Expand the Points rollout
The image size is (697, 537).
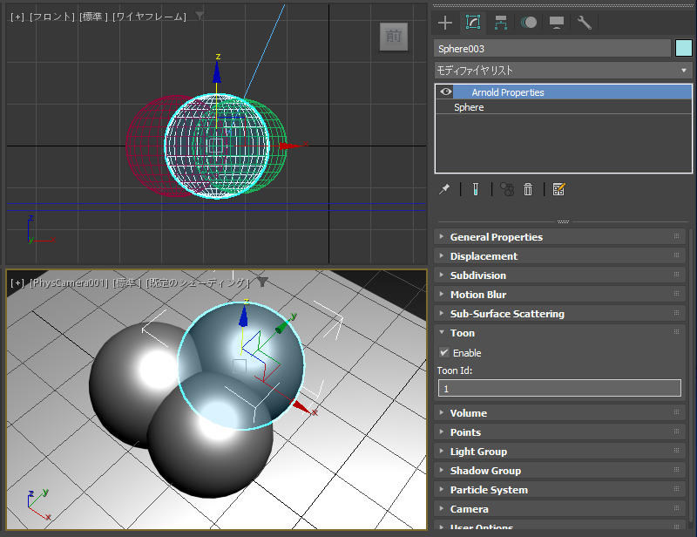(x=559, y=432)
